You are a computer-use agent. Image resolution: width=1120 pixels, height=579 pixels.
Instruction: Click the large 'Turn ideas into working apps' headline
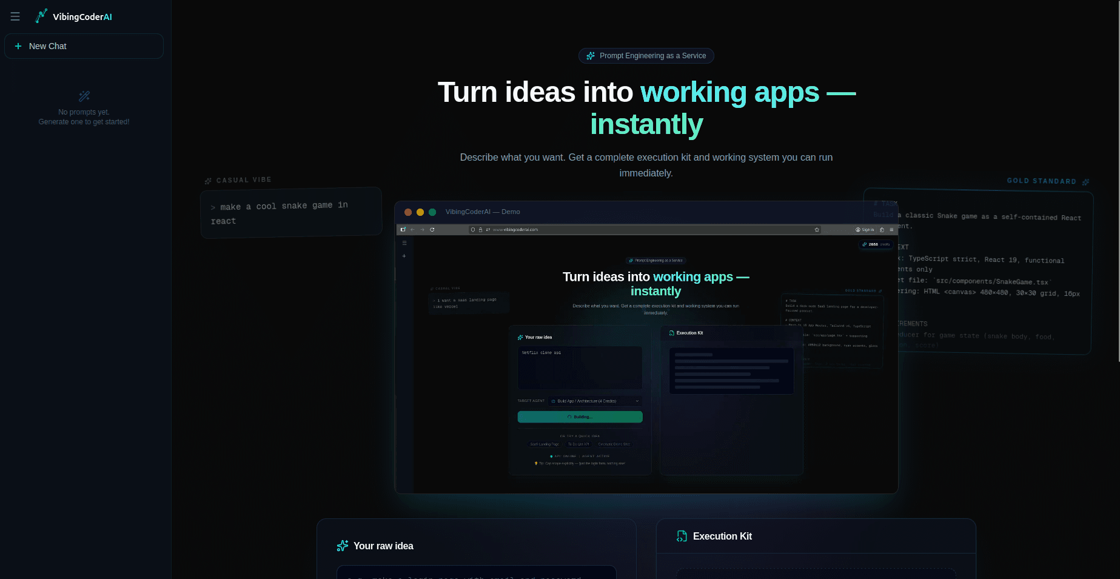pos(646,108)
